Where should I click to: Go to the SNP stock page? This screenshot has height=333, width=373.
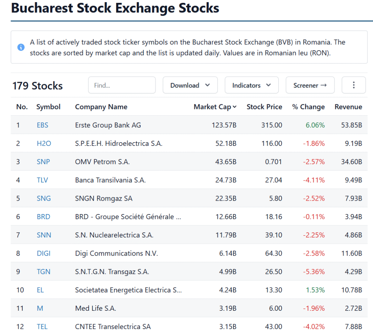click(x=43, y=162)
